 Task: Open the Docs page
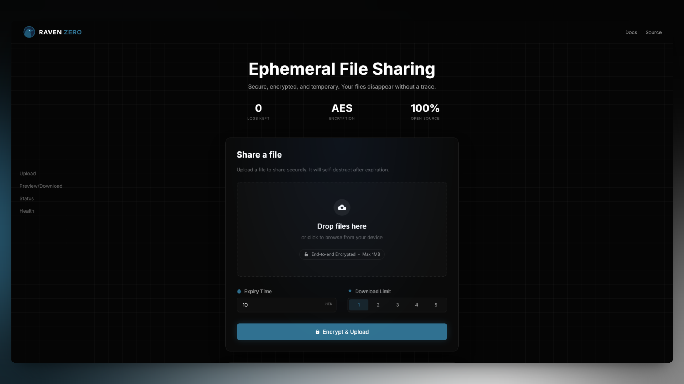tap(631, 32)
